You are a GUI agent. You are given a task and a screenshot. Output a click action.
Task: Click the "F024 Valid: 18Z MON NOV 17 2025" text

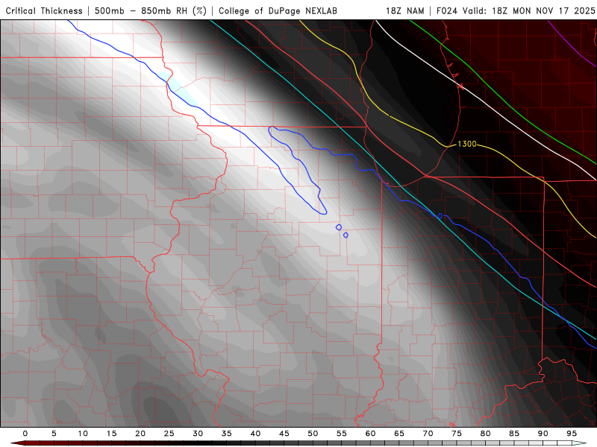(516, 10)
